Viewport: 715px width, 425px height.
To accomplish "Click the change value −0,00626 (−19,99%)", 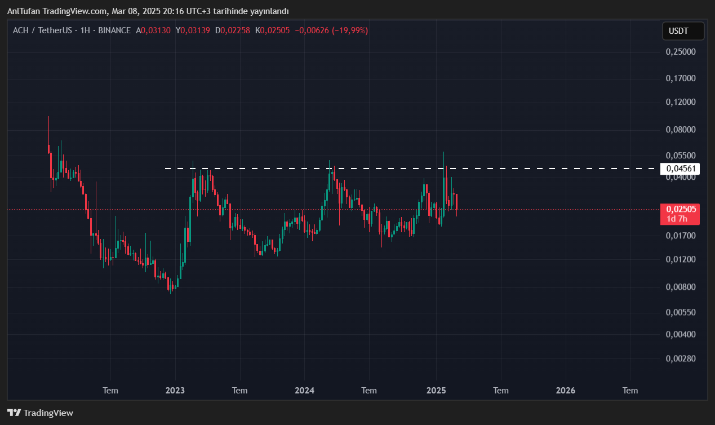I will coord(331,30).
